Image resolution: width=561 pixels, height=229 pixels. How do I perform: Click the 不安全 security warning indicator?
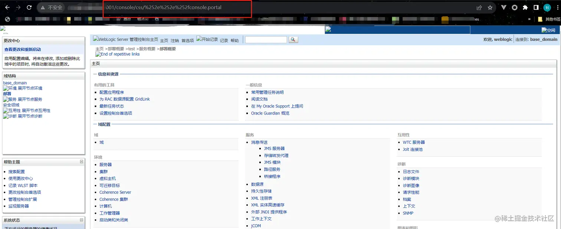click(51, 7)
